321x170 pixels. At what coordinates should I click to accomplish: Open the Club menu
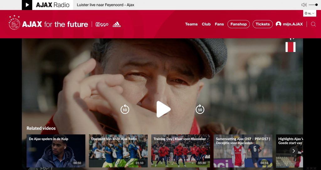[x=206, y=24]
